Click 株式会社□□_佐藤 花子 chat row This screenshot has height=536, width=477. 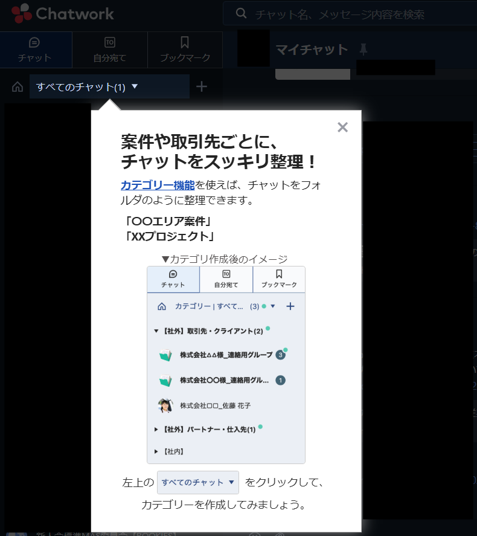(x=226, y=405)
